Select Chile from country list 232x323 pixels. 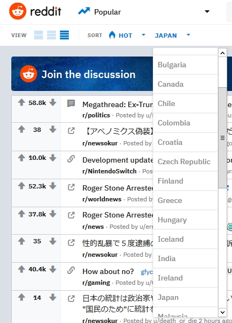coord(185,103)
